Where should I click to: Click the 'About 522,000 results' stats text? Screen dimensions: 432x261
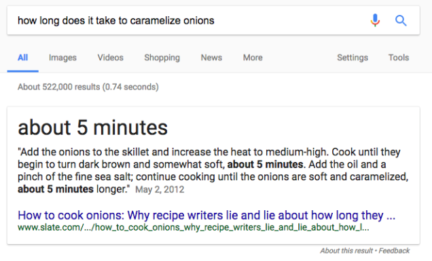coord(88,87)
